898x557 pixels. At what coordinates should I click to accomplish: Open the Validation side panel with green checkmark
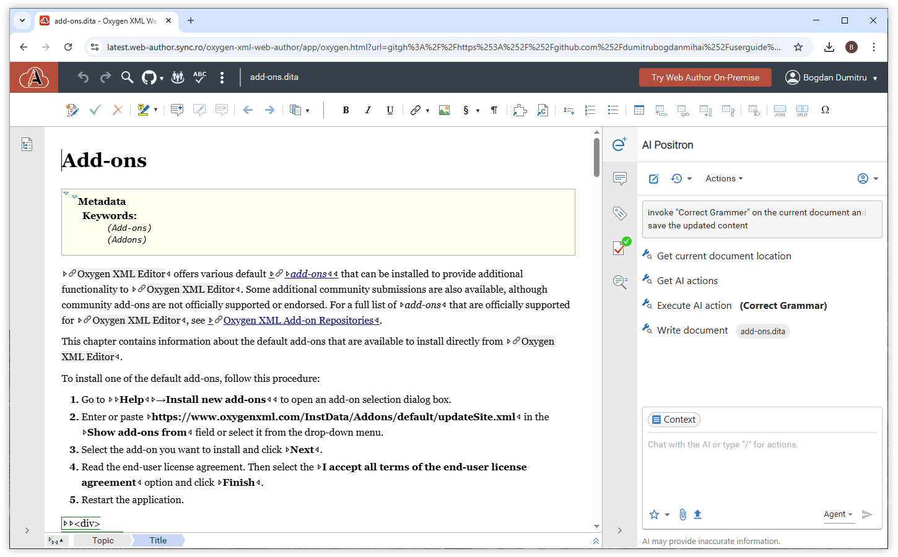pos(620,248)
